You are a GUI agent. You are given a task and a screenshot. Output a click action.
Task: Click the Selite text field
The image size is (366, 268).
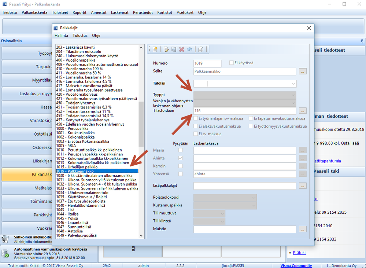(x=245, y=71)
